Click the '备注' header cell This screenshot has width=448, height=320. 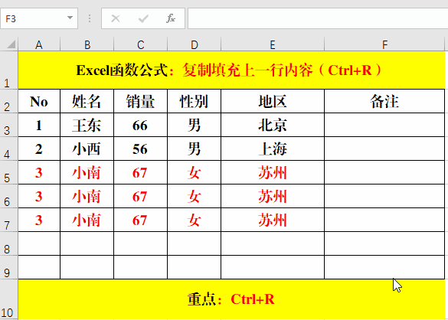[384, 101]
